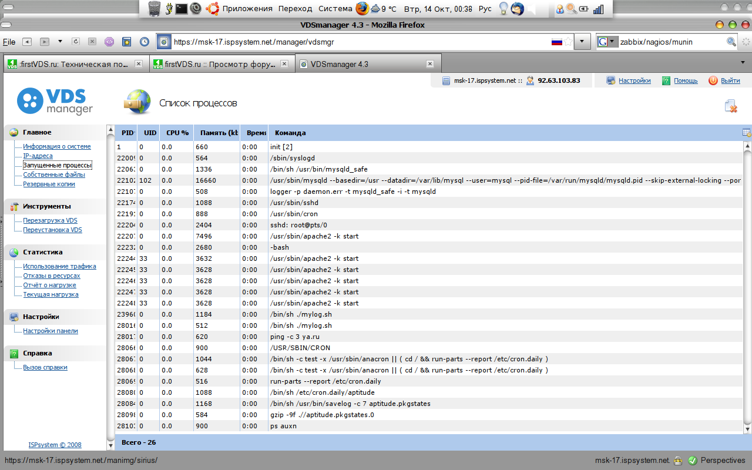The width and height of the screenshot is (752, 470).
Task: Click the padlock icon in the status bar
Action: 677,461
